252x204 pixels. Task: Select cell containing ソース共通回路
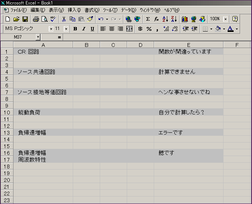pyautogui.click(x=43, y=72)
